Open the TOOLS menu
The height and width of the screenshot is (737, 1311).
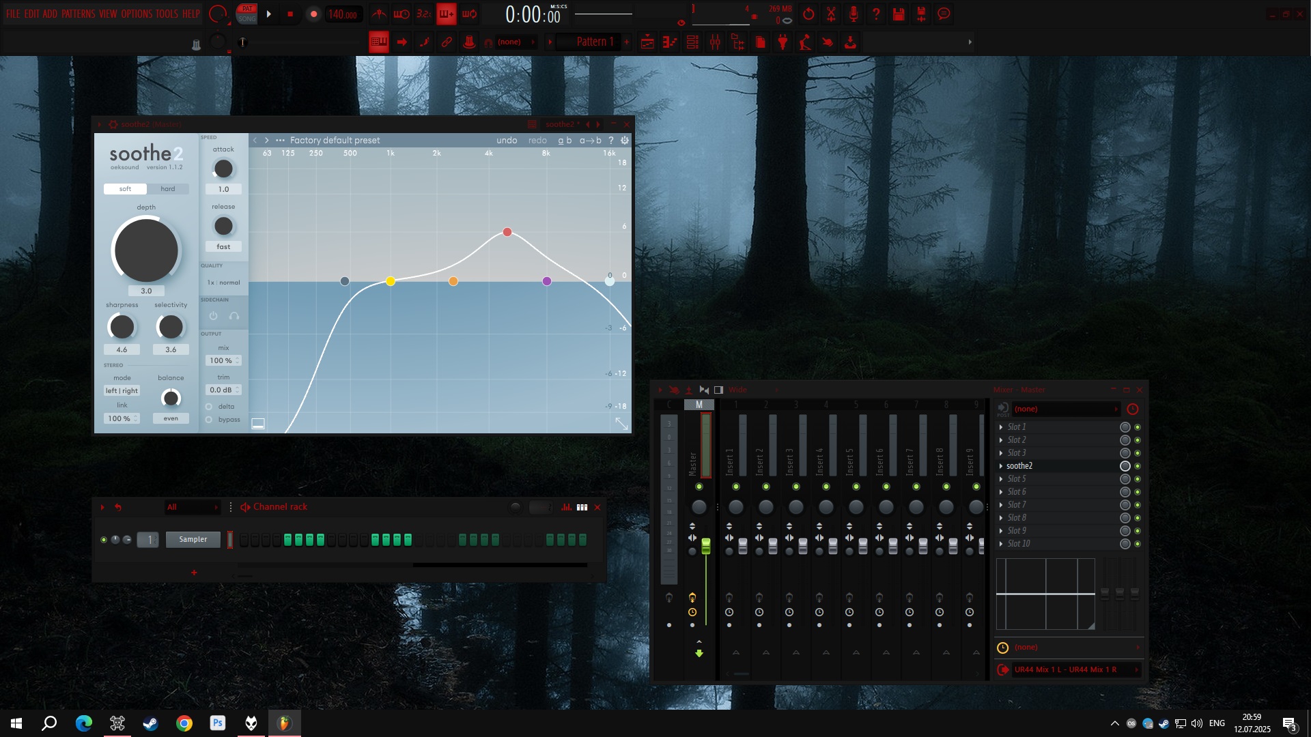166,14
